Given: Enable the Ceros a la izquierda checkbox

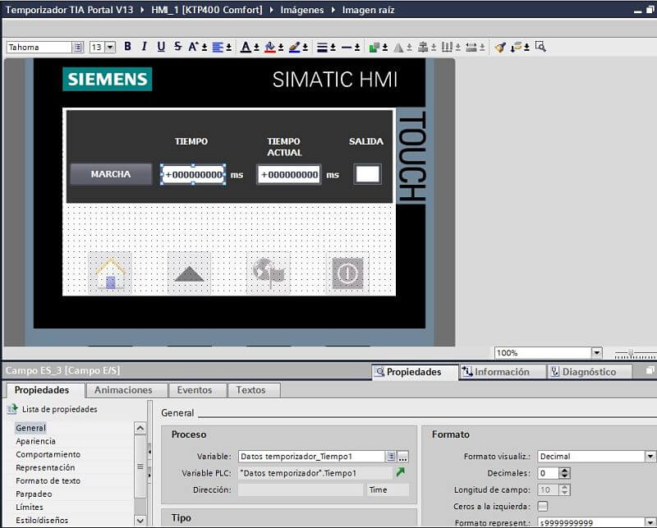Looking at the screenshot, I should (x=543, y=506).
